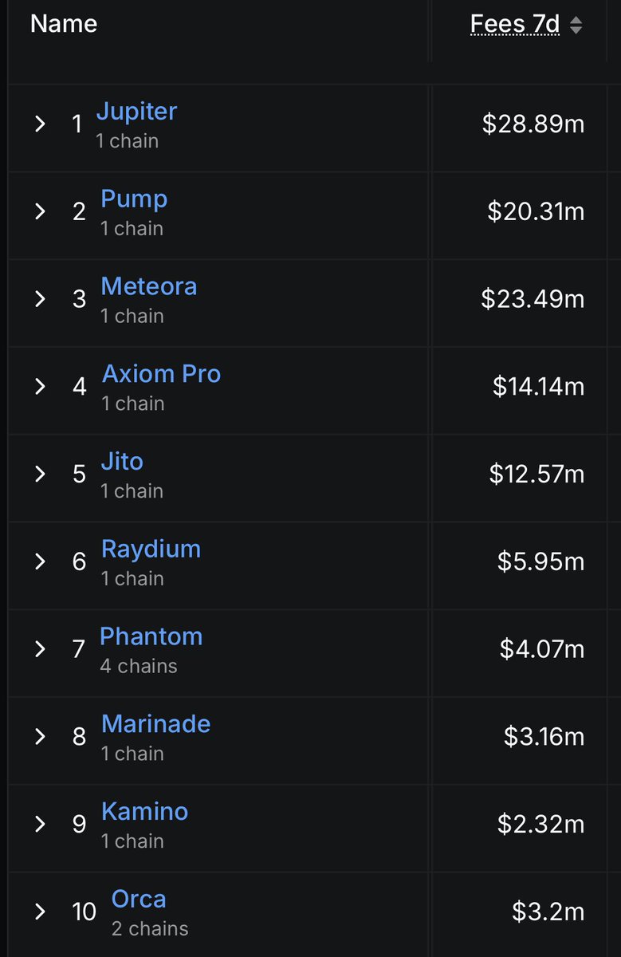Expand the Jito row chevron
Screen dimensions: 621x957
tap(40, 474)
